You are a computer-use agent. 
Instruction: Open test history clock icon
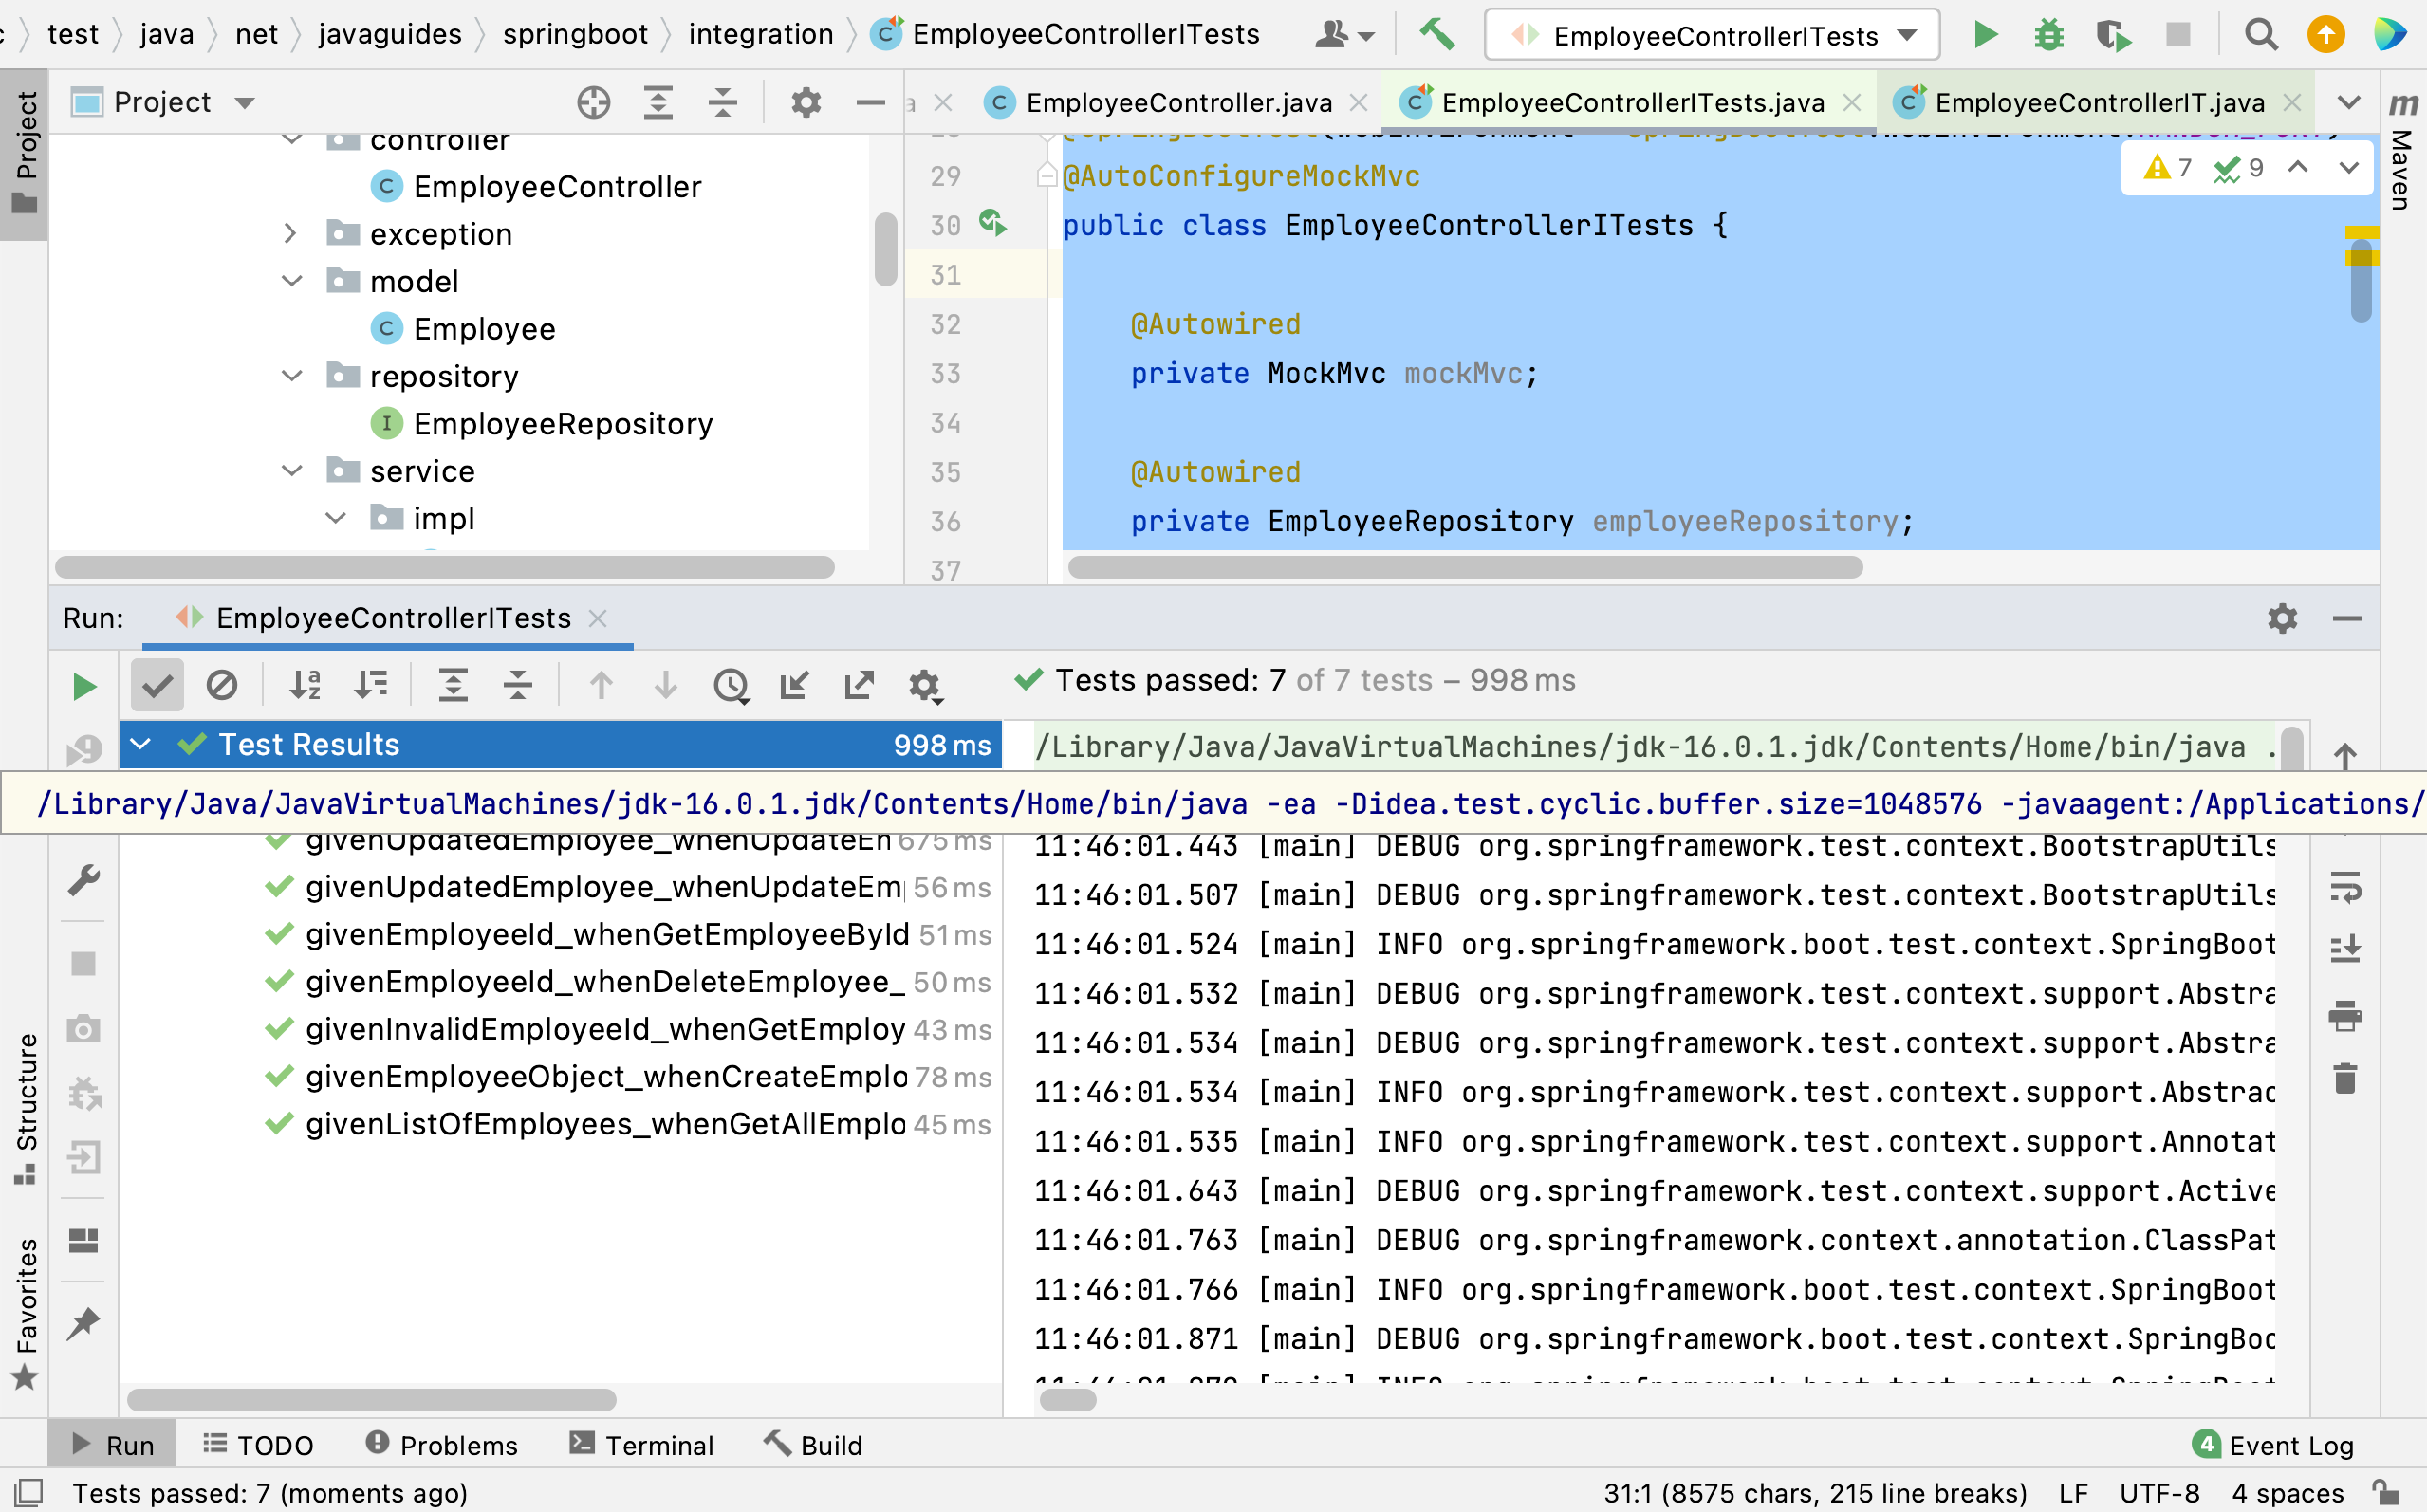732,686
